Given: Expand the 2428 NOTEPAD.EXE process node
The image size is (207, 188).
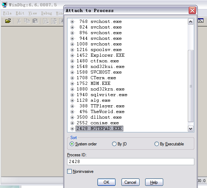Looking at the screenshot, I should [72, 129].
